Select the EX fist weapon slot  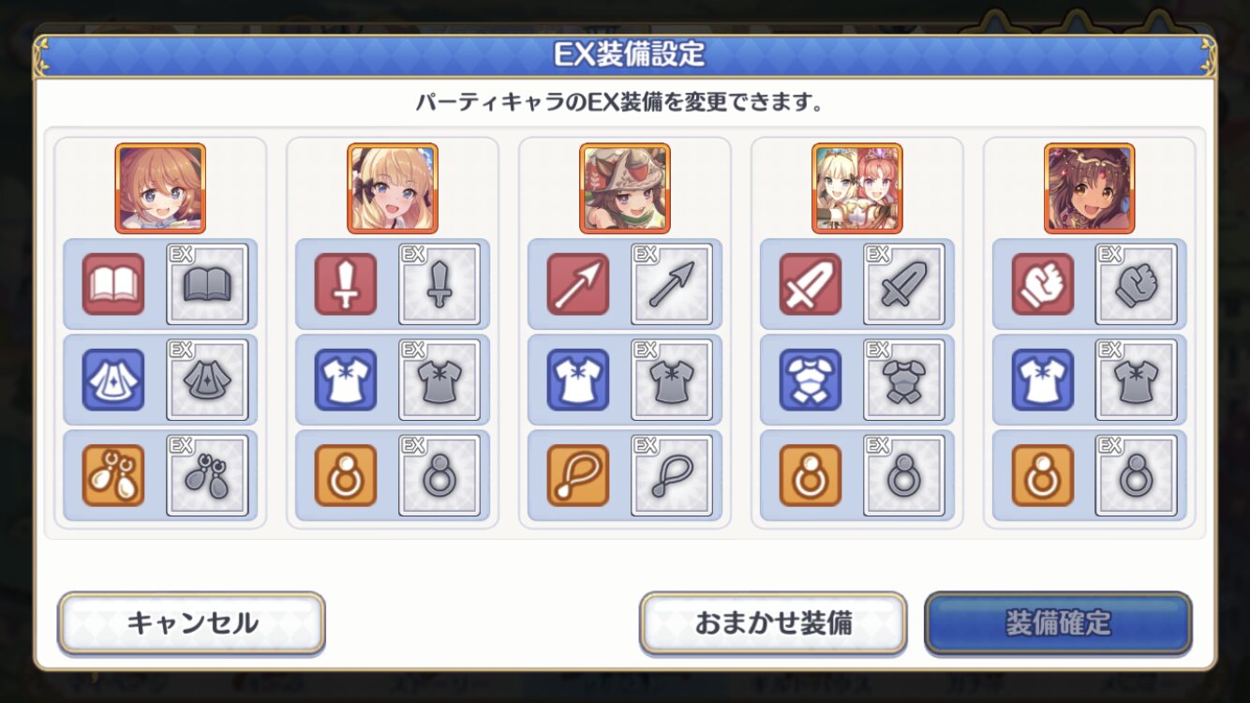click(1137, 284)
